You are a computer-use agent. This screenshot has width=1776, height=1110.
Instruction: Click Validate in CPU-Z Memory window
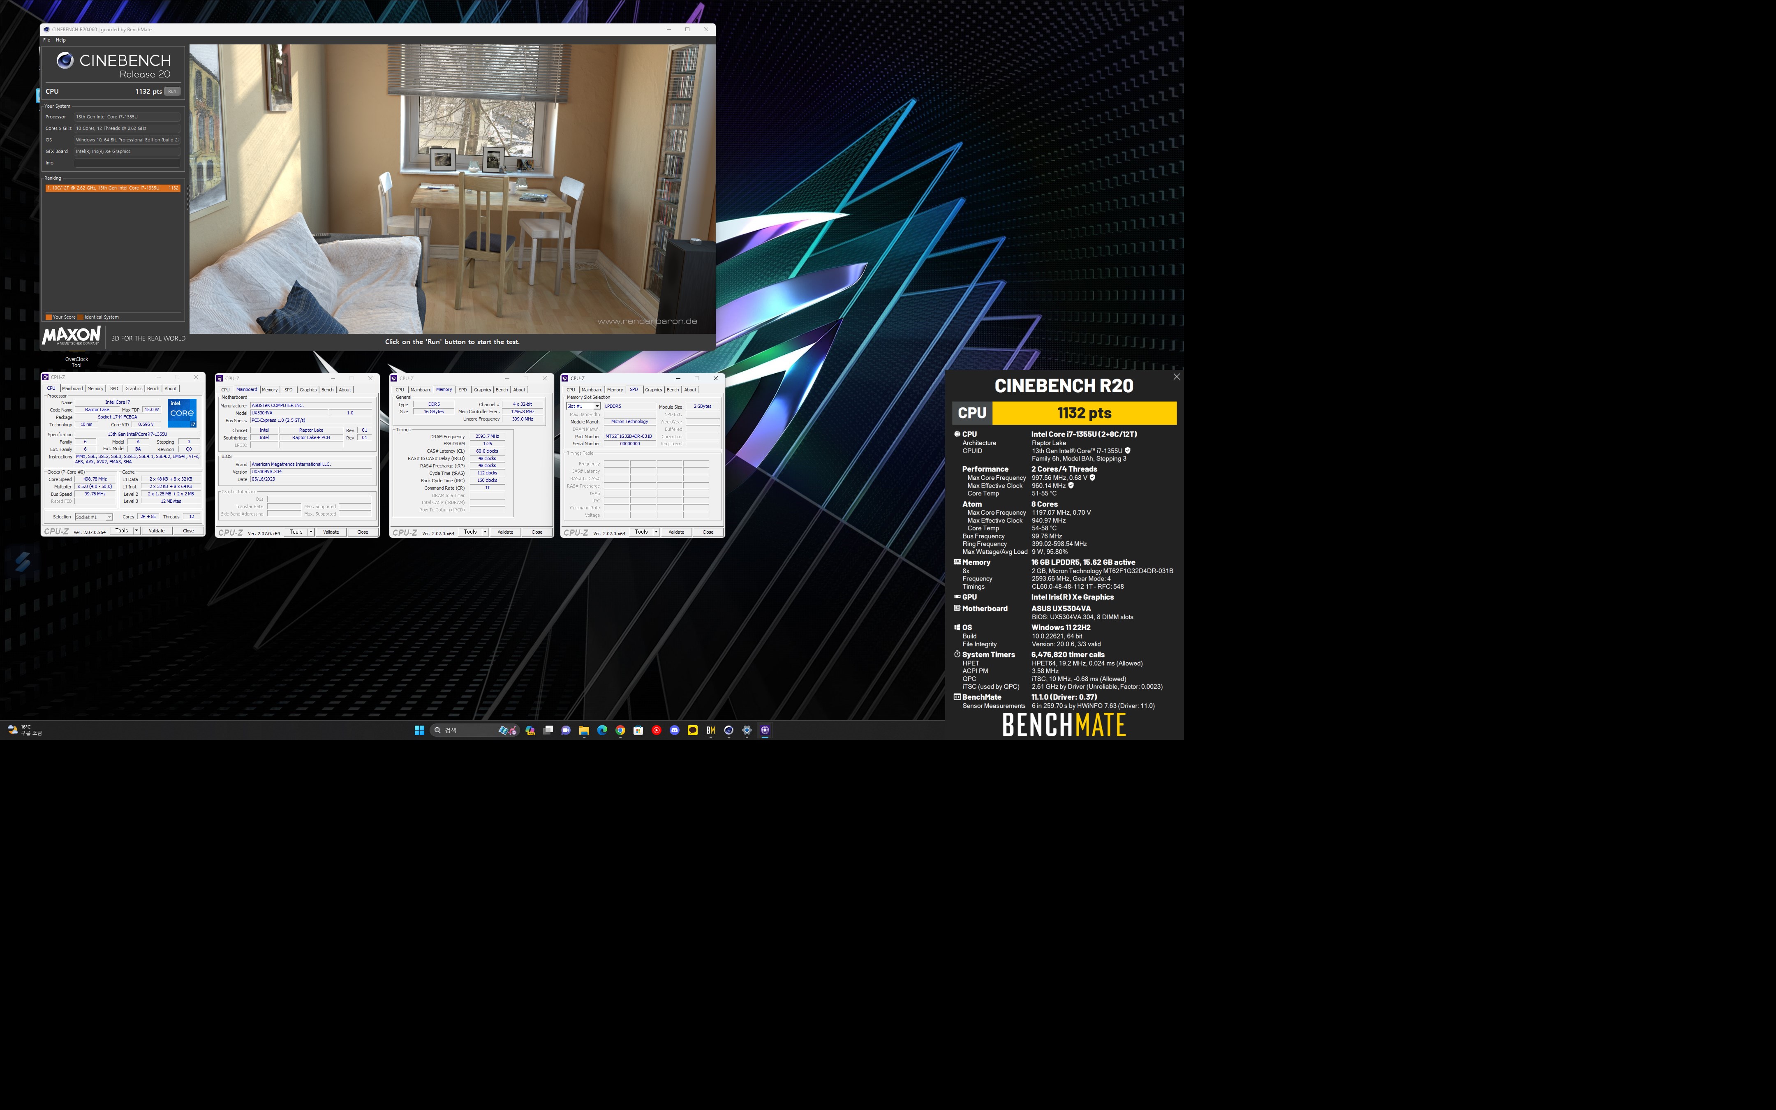pos(506,532)
